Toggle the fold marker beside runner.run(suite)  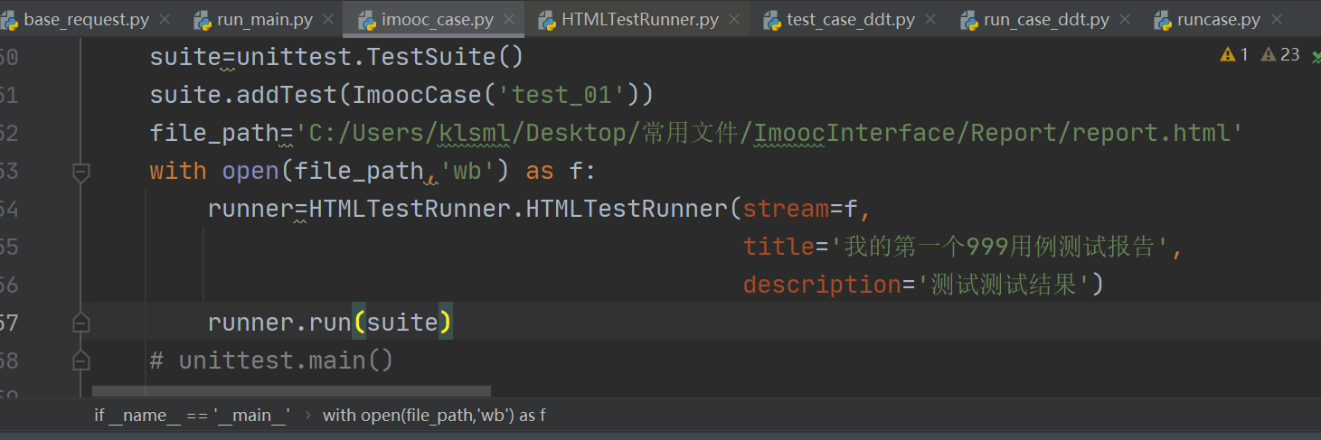[x=81, y=323]
